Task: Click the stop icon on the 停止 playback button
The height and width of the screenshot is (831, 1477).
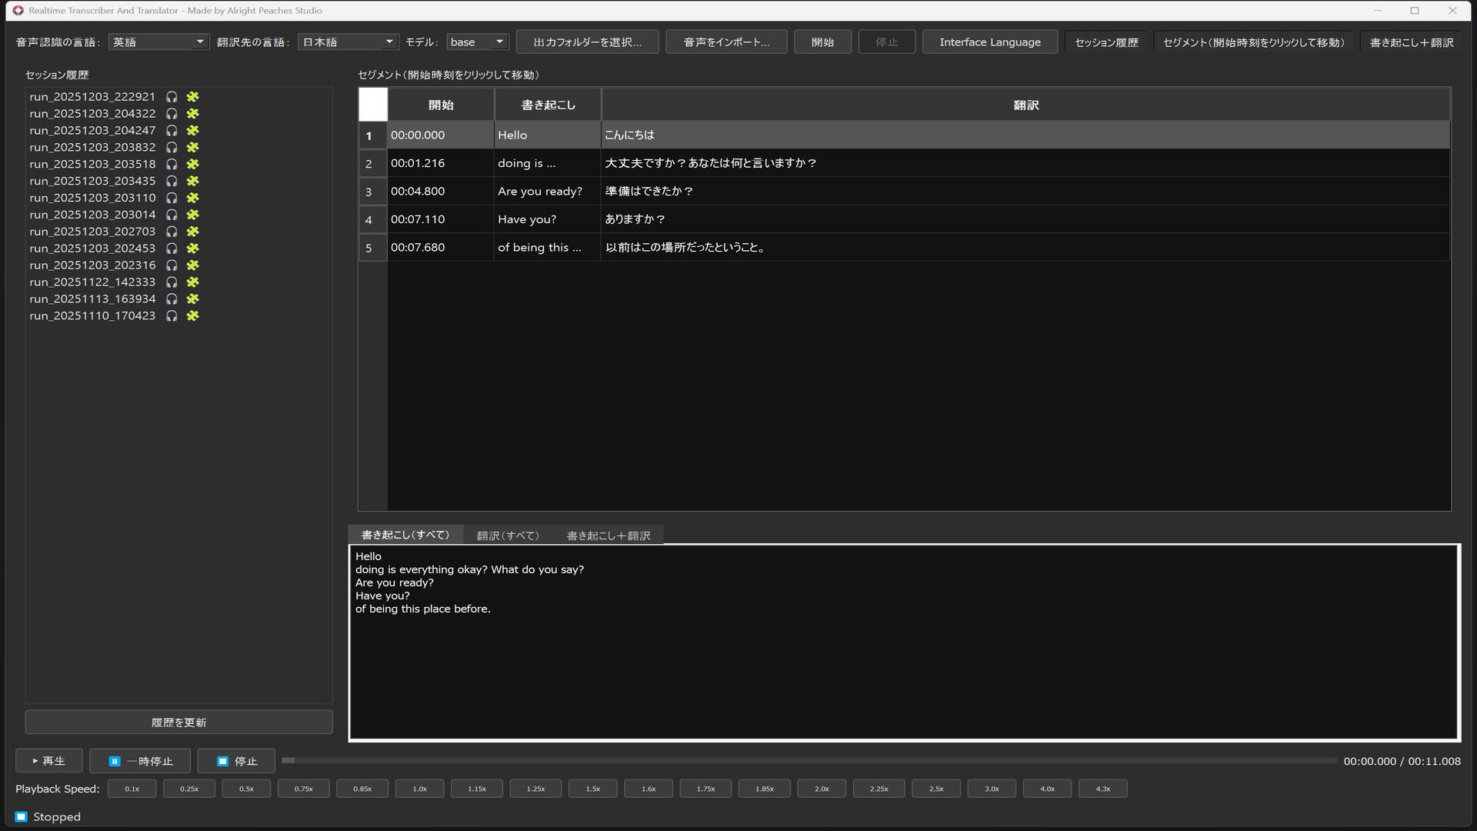Action: pyautogui.click(x=222, y=761)
